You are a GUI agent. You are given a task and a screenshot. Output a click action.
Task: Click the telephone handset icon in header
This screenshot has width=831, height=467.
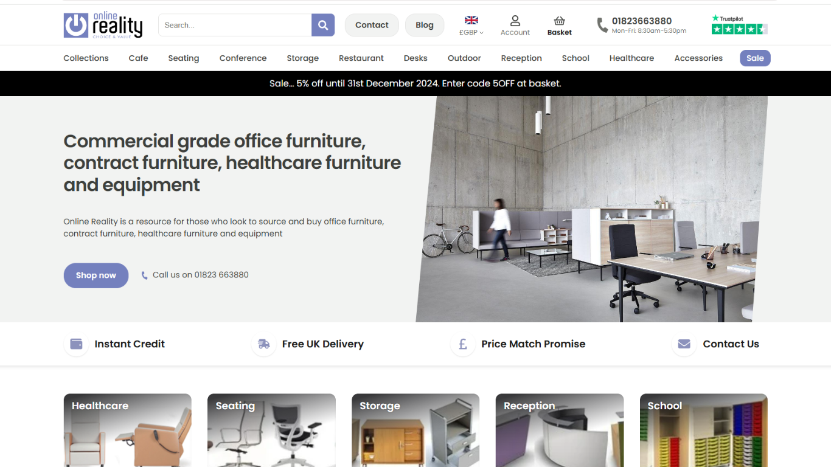click(602, 25)
